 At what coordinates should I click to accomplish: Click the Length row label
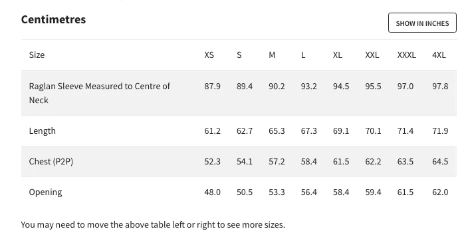[x=42, y=131]
